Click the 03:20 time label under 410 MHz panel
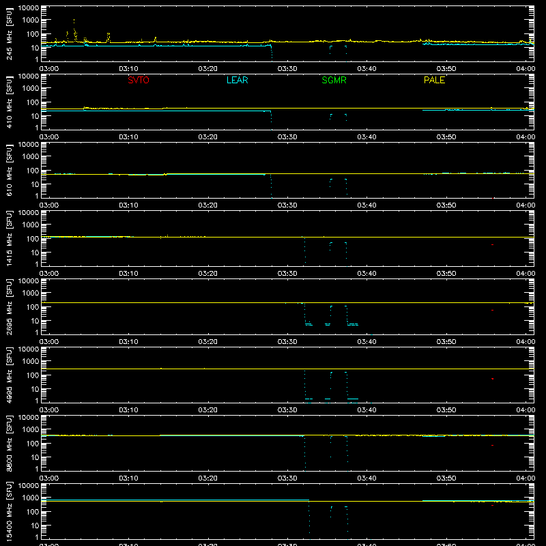Viewport: 546px width, 546px height. point(208,137)
